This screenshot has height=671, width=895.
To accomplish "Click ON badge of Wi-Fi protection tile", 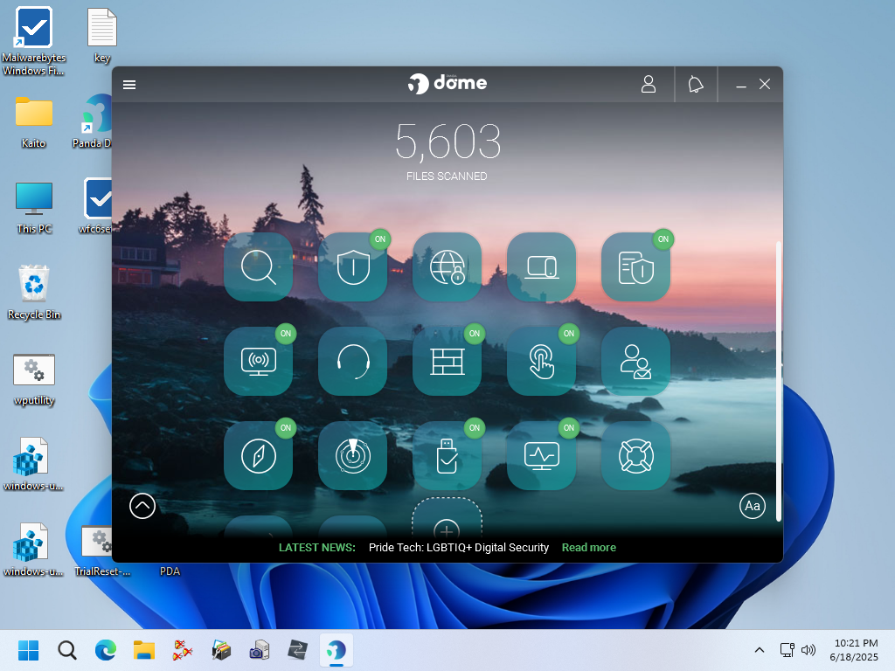I will pos(285,334).
